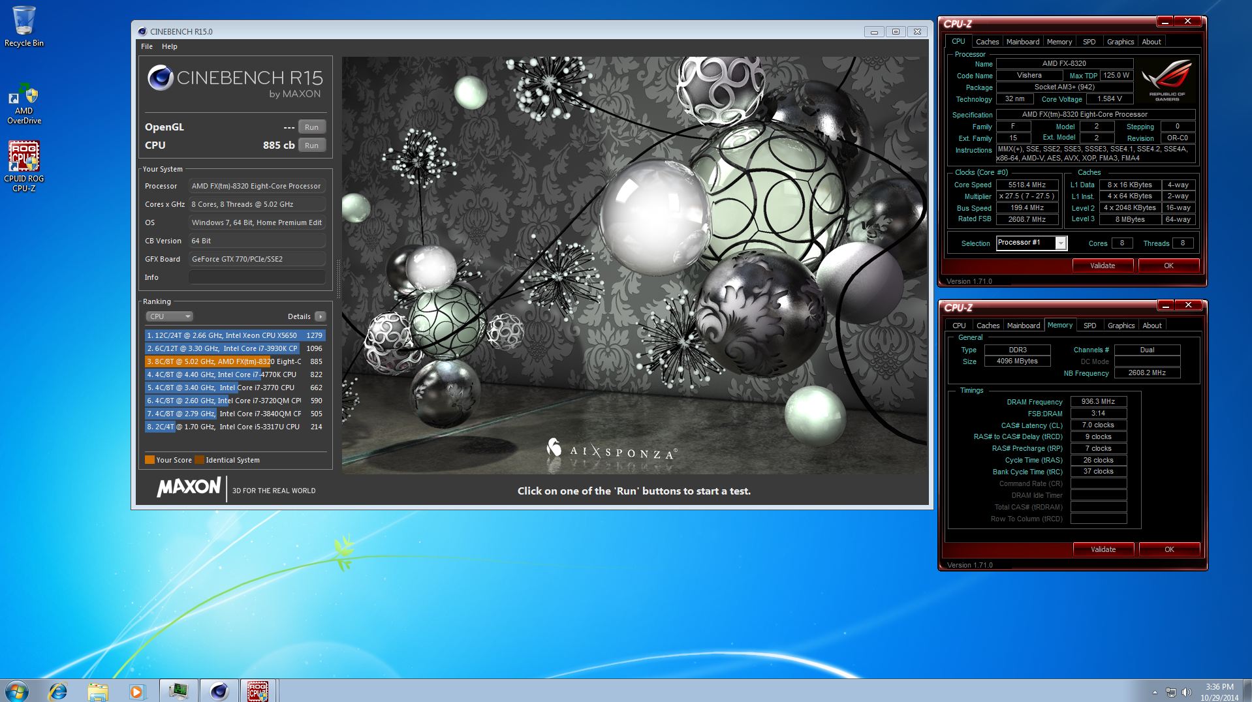
Task: Open SPD tab in upper CPU-Z window
Action: coord(1089,42)
